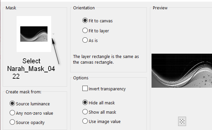This screenshot has height=130, width=212.
Task: Click the layer rectangle information text
Action: click(106, 59)
